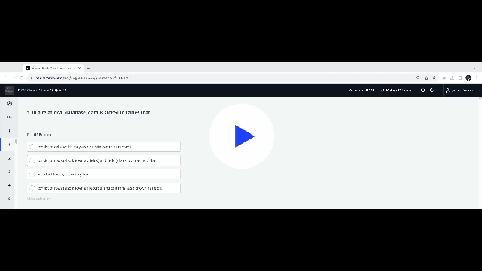Click the test title text in the dark header
Viewport: 482px width, 271px height.
[42, 90]
